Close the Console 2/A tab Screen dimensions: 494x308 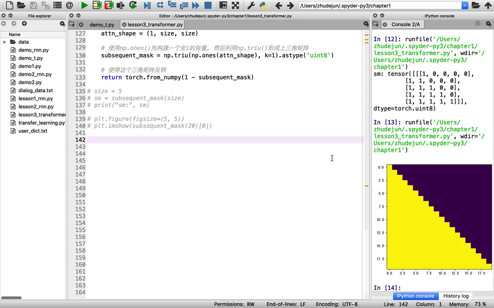(385, 25)
